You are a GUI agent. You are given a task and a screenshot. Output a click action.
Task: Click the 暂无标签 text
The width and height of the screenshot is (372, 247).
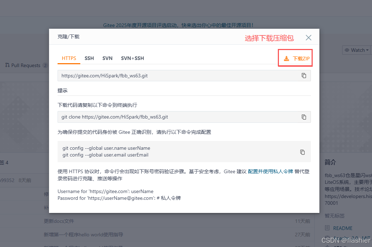coord(334,216)
